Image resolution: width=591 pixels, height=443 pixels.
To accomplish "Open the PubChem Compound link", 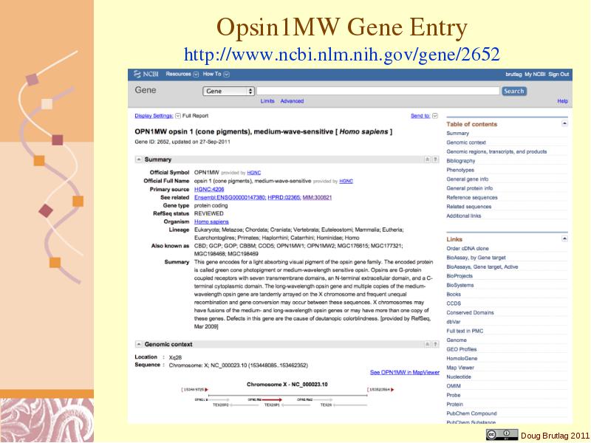I will (x=471, y=413).
